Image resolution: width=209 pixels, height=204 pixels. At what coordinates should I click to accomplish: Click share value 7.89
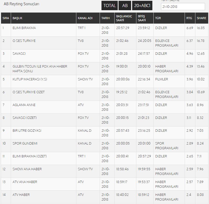pos(200,182)
